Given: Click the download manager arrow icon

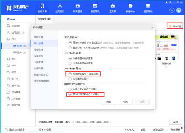Looking at the screenshot, I should pyautogui.click(x=171, y=10).
